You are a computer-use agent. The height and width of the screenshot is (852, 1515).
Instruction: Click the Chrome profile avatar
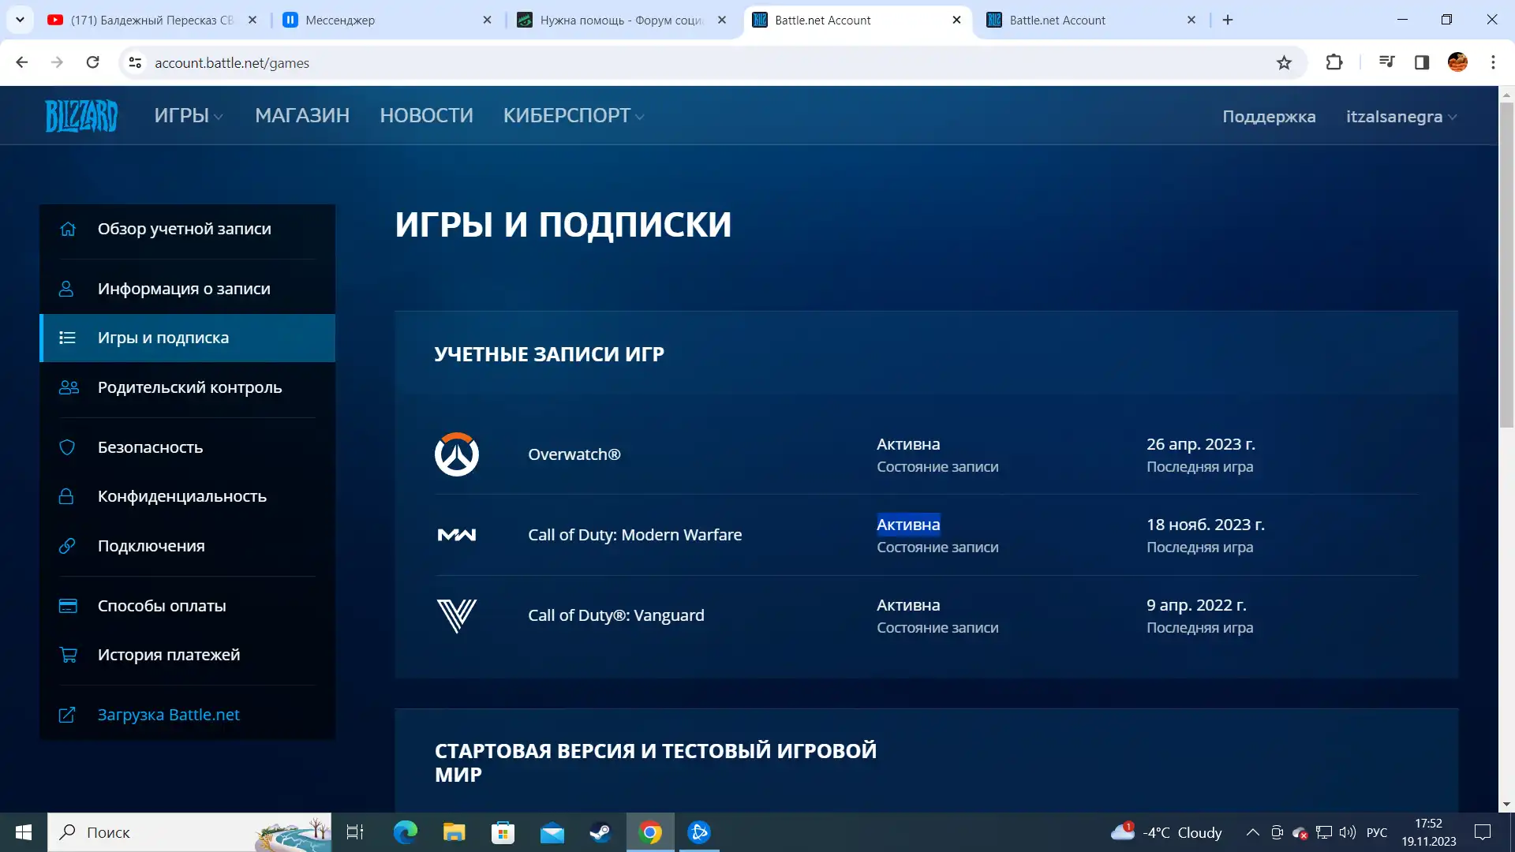point(1457,62)
